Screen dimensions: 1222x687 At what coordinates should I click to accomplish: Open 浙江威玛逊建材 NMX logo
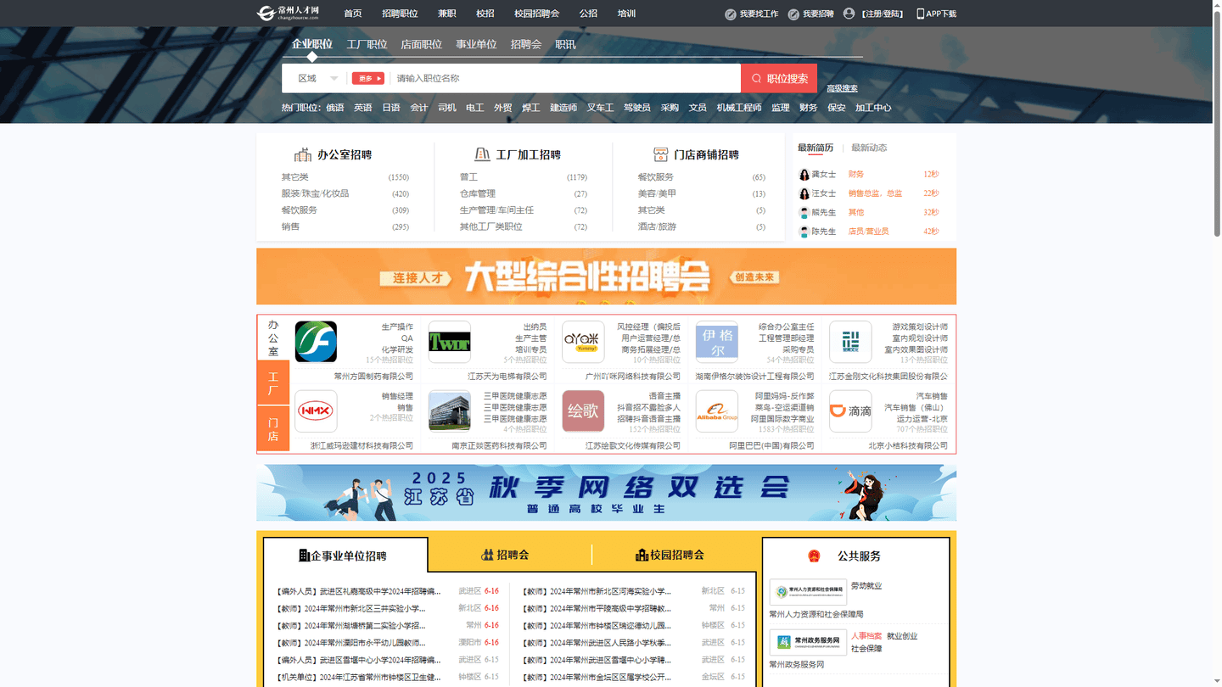pos(316,411)
